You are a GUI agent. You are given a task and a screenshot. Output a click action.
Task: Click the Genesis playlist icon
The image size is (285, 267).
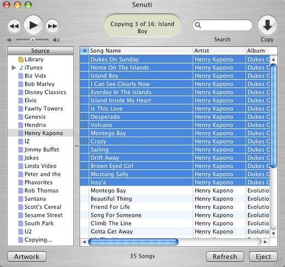(x=21, y=117)
